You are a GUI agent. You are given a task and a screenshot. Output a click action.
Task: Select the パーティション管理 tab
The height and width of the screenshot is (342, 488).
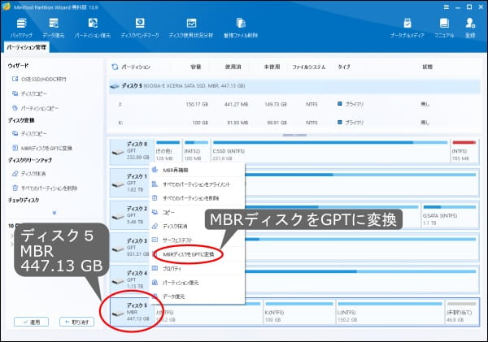click(x=27, y=47)
